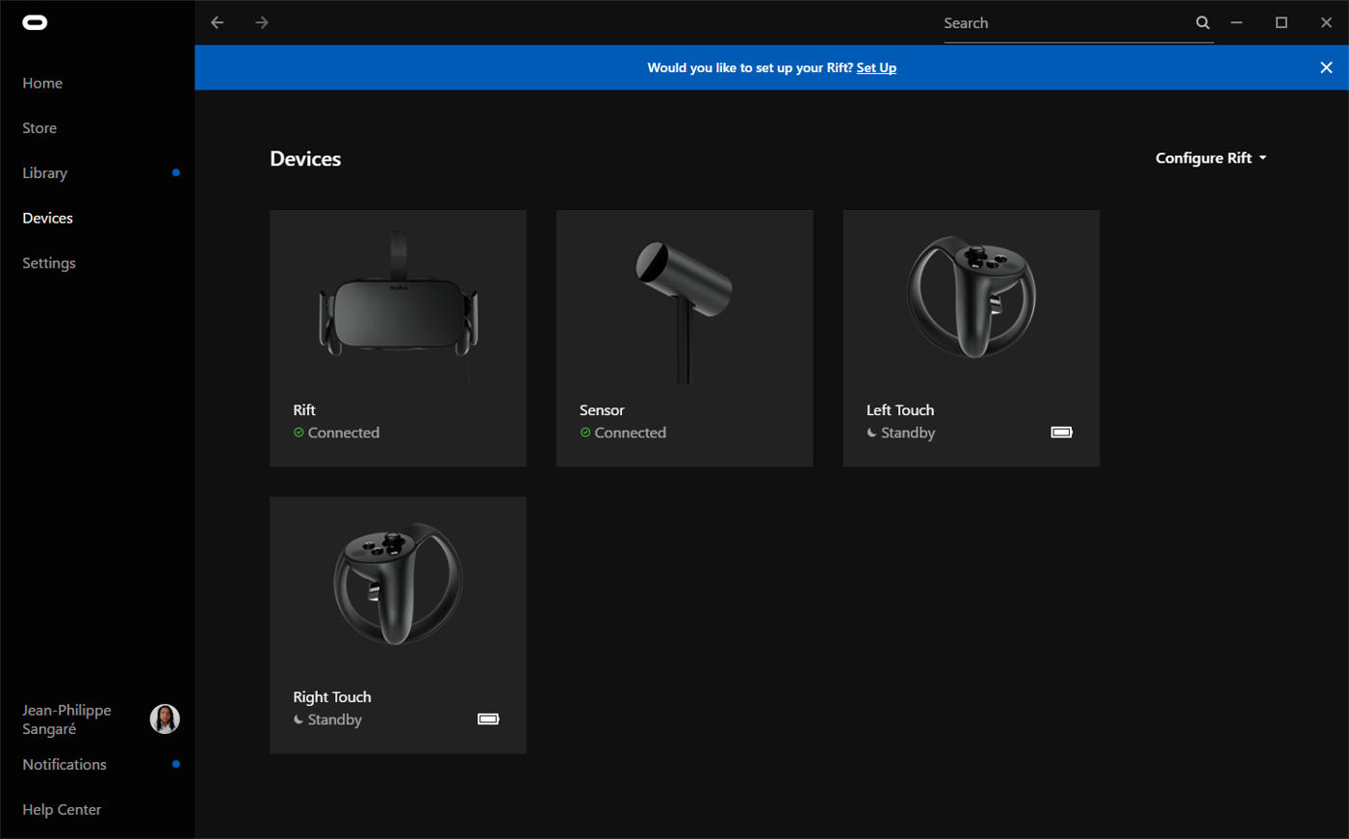Click the Sensor Connected status text
Screen dimensions: 1349x839
click(x=631, y=433)
